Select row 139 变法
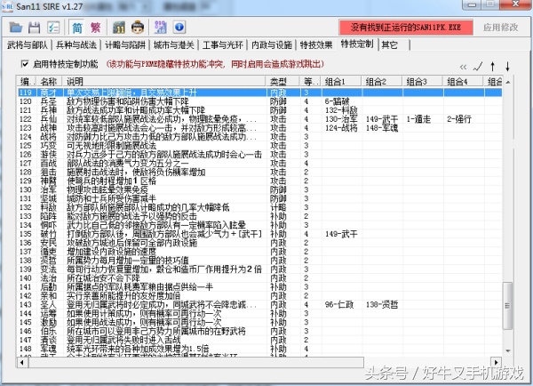The image size is (533, 386). (259, 269)
